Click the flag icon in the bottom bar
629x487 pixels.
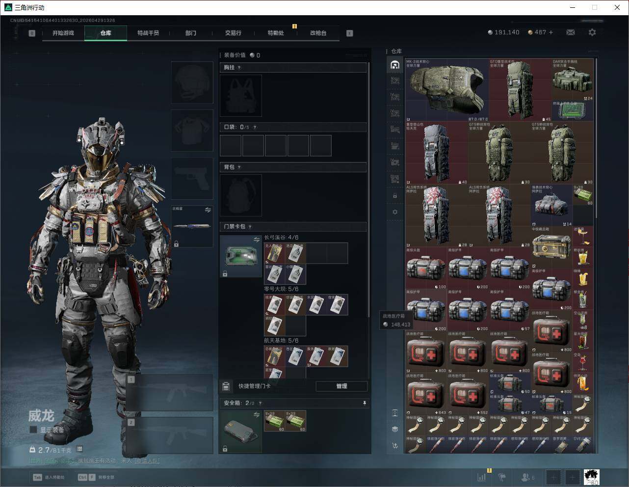[501, 477]
